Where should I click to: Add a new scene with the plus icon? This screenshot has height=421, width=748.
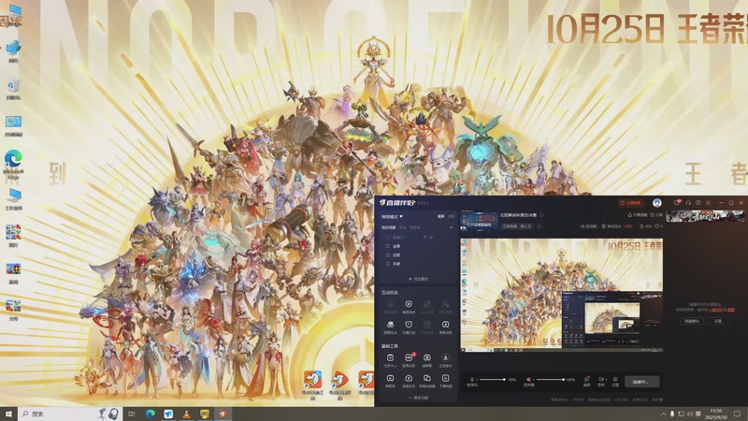[451, 227]
